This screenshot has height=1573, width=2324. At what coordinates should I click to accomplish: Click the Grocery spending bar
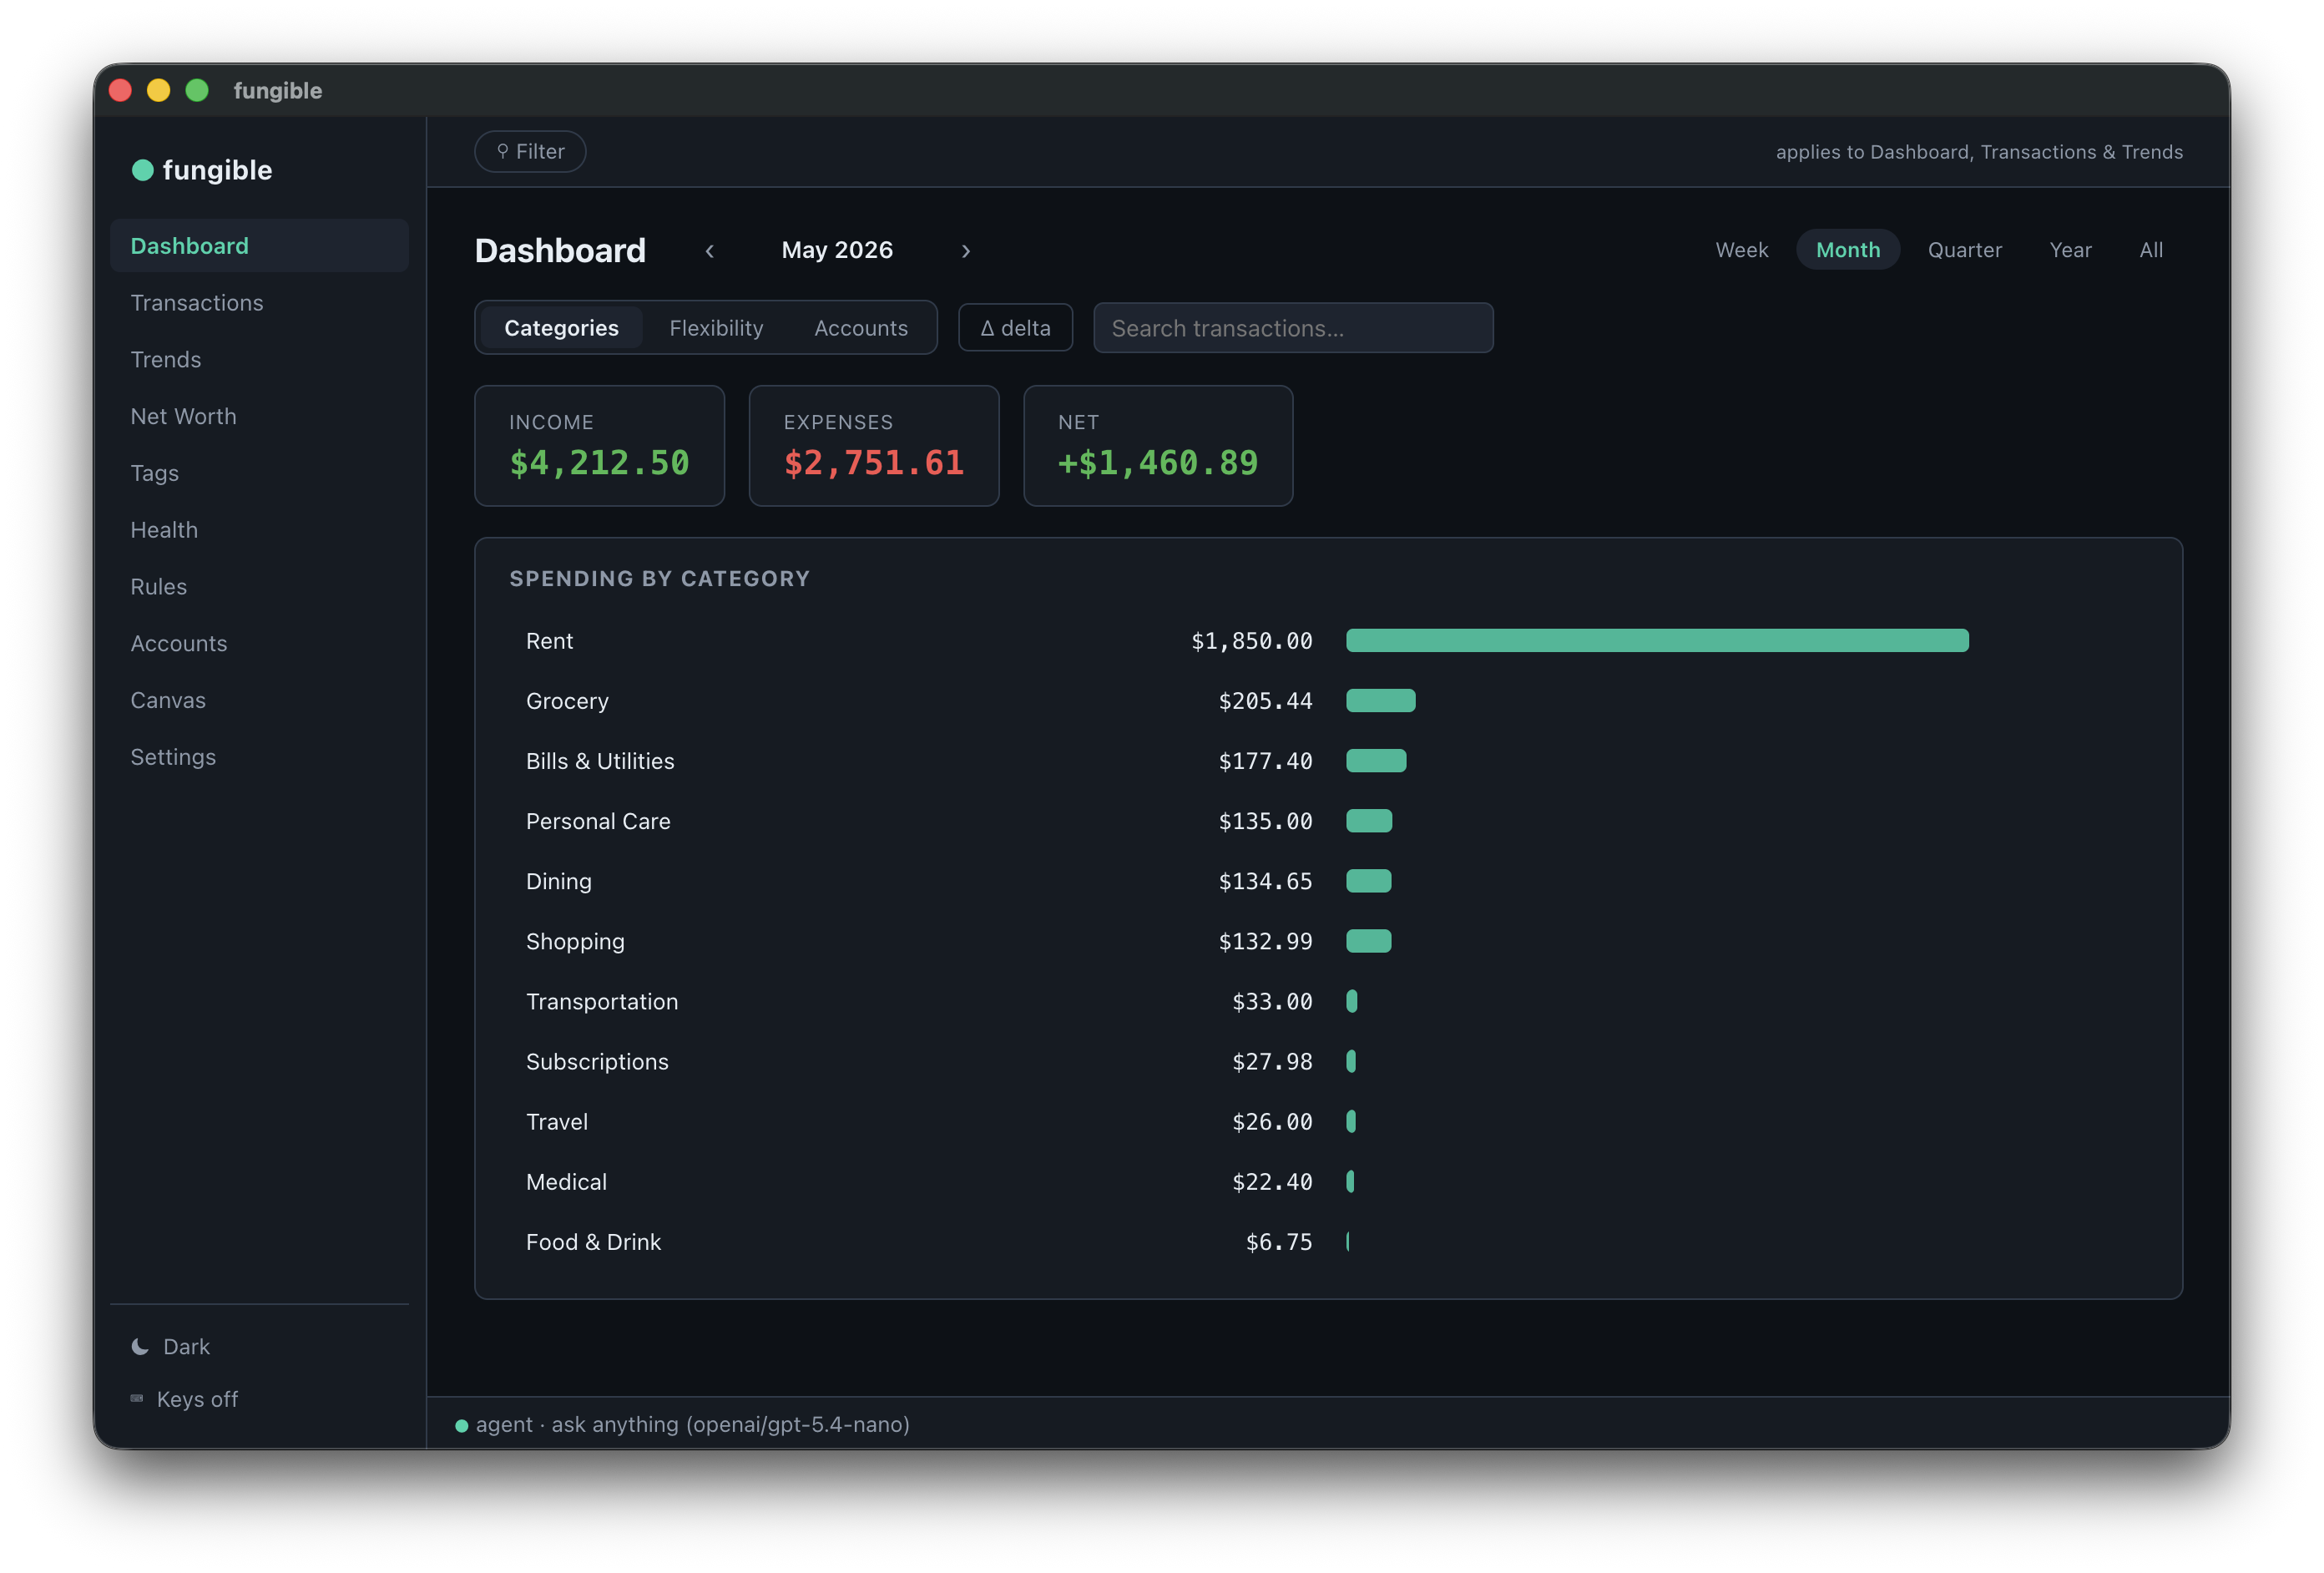[1380, 701]
